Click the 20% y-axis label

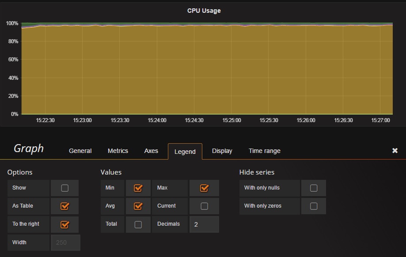13,96
